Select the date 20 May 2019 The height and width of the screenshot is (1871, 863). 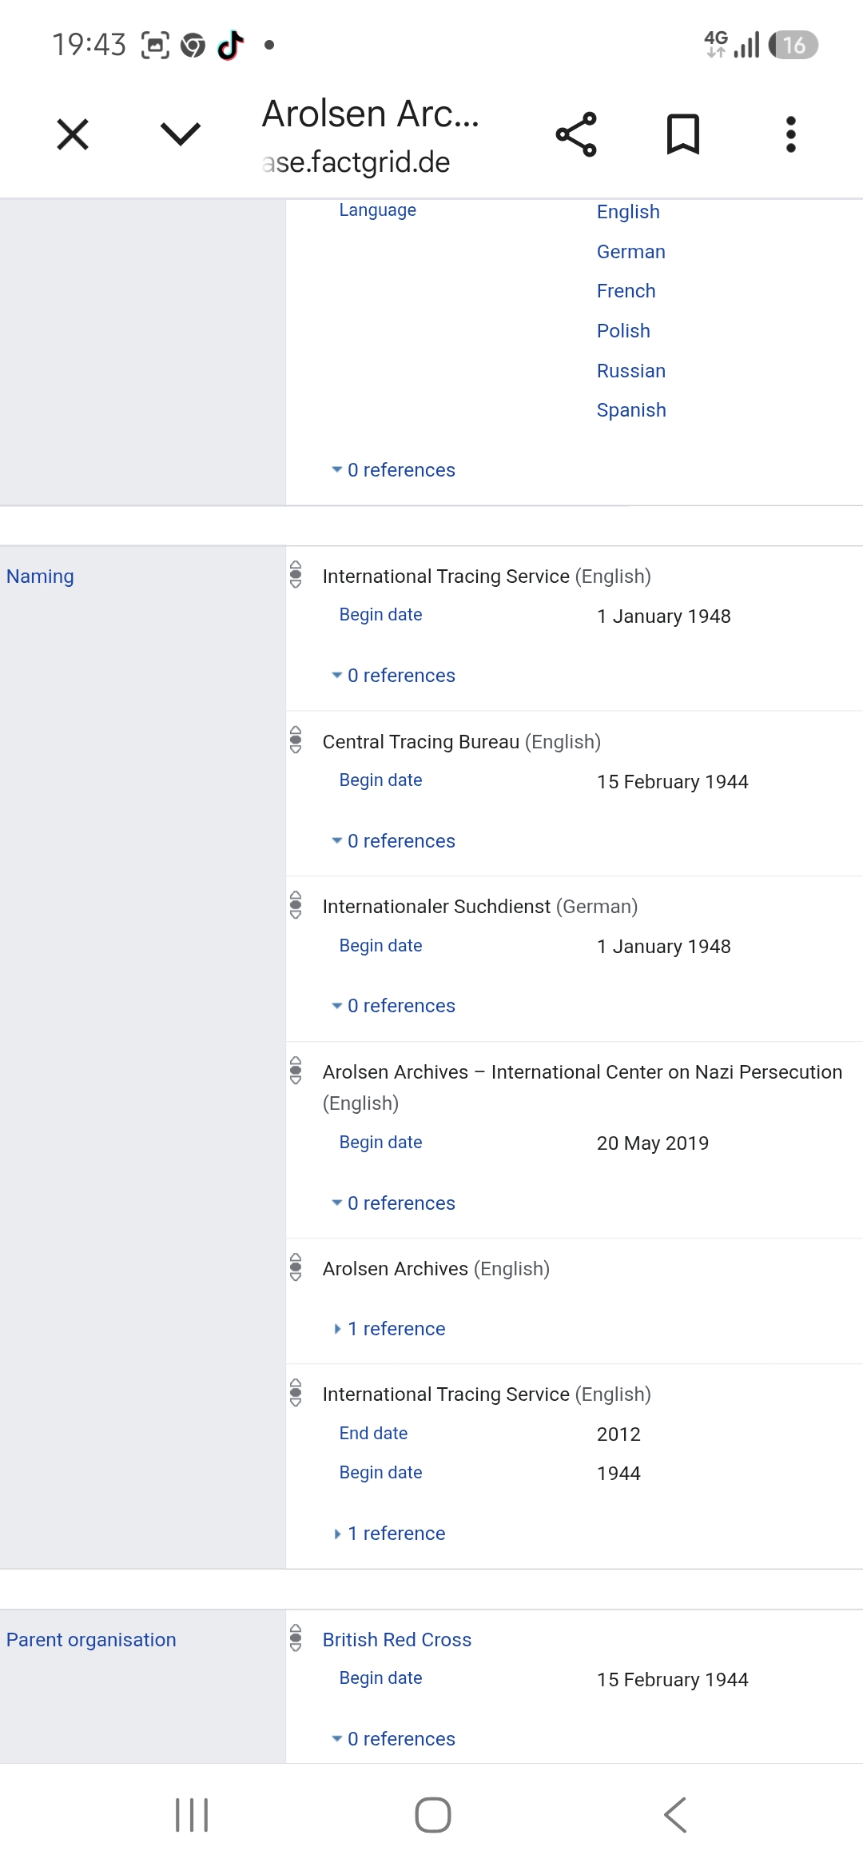coord(653,1143)
